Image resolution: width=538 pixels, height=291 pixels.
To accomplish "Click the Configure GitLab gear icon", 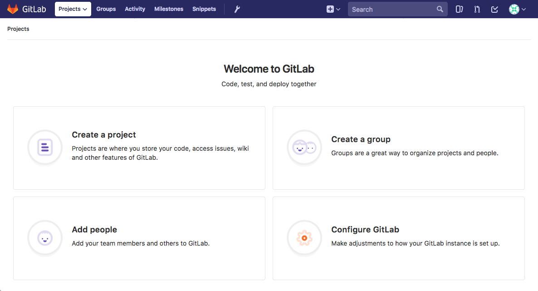I will [304, 238].
